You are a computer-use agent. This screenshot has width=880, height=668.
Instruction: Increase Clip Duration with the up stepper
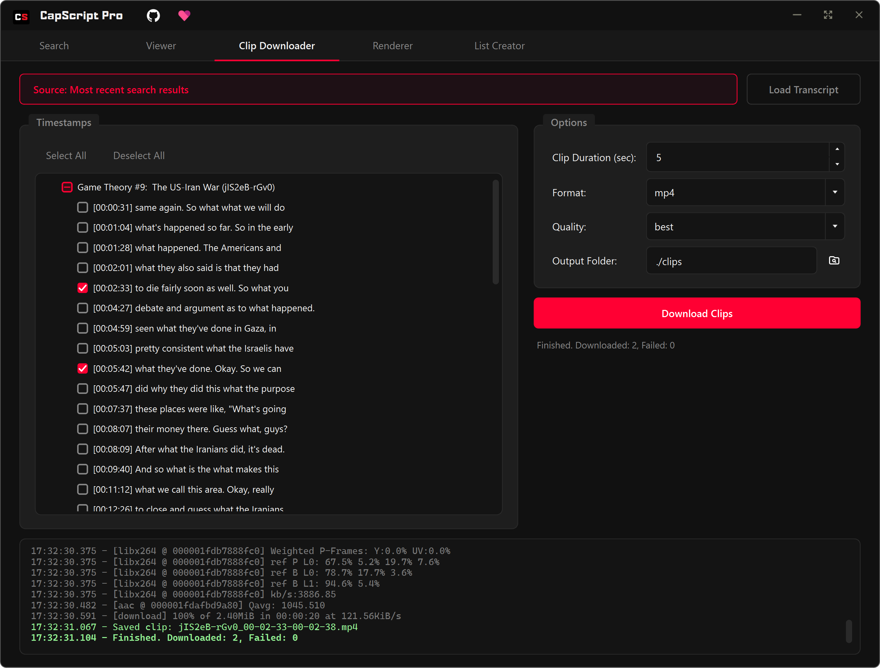[837, 150]
